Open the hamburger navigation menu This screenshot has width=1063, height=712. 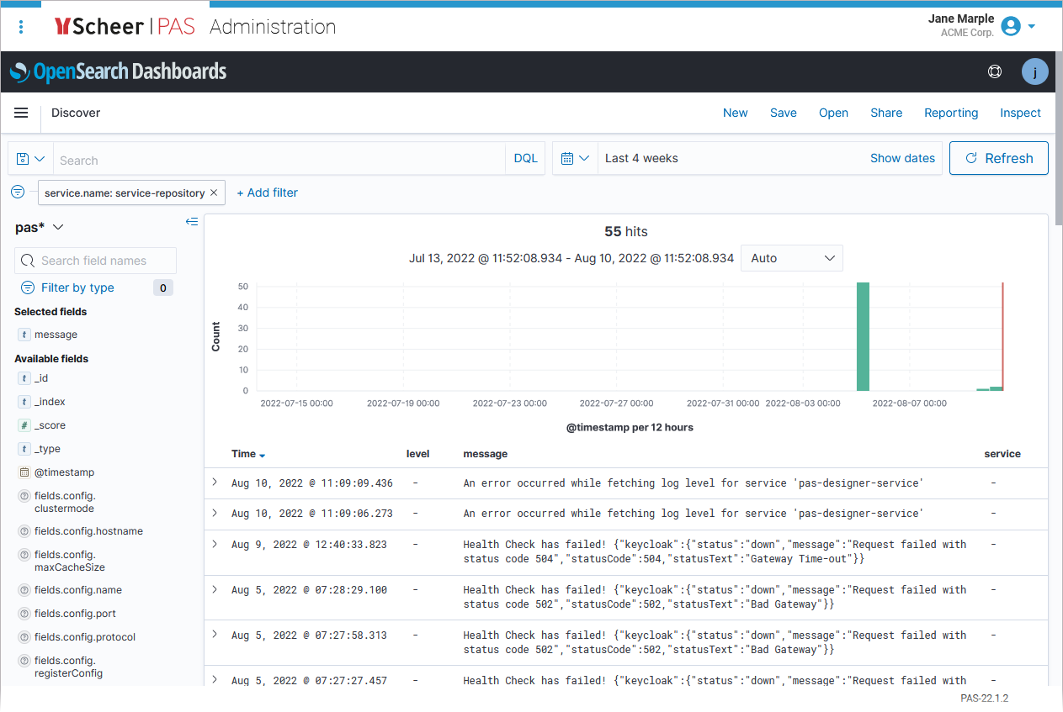[21, 113]
